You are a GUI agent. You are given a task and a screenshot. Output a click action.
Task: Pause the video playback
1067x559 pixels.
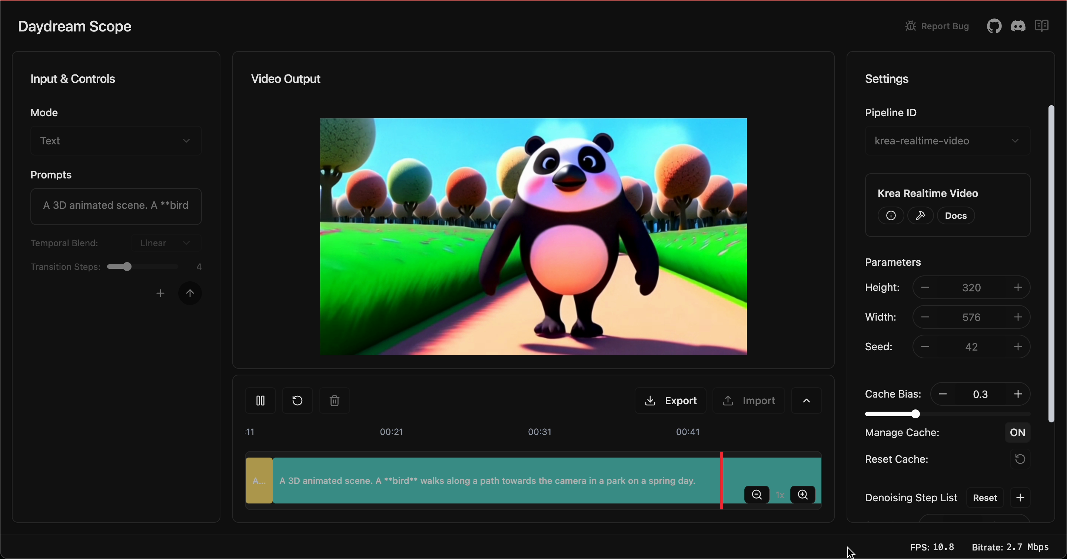click(x=260, y=400)
